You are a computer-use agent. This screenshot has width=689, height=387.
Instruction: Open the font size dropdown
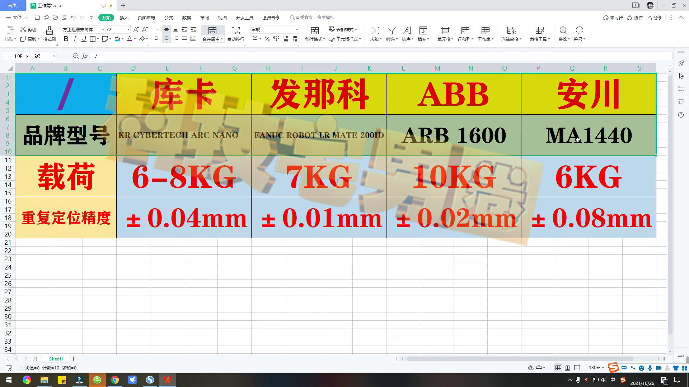tap(128, 30)
